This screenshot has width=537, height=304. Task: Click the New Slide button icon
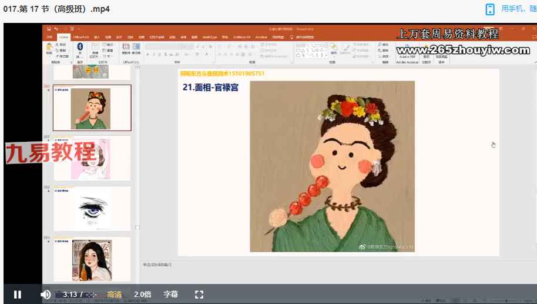tap(95, 47)
